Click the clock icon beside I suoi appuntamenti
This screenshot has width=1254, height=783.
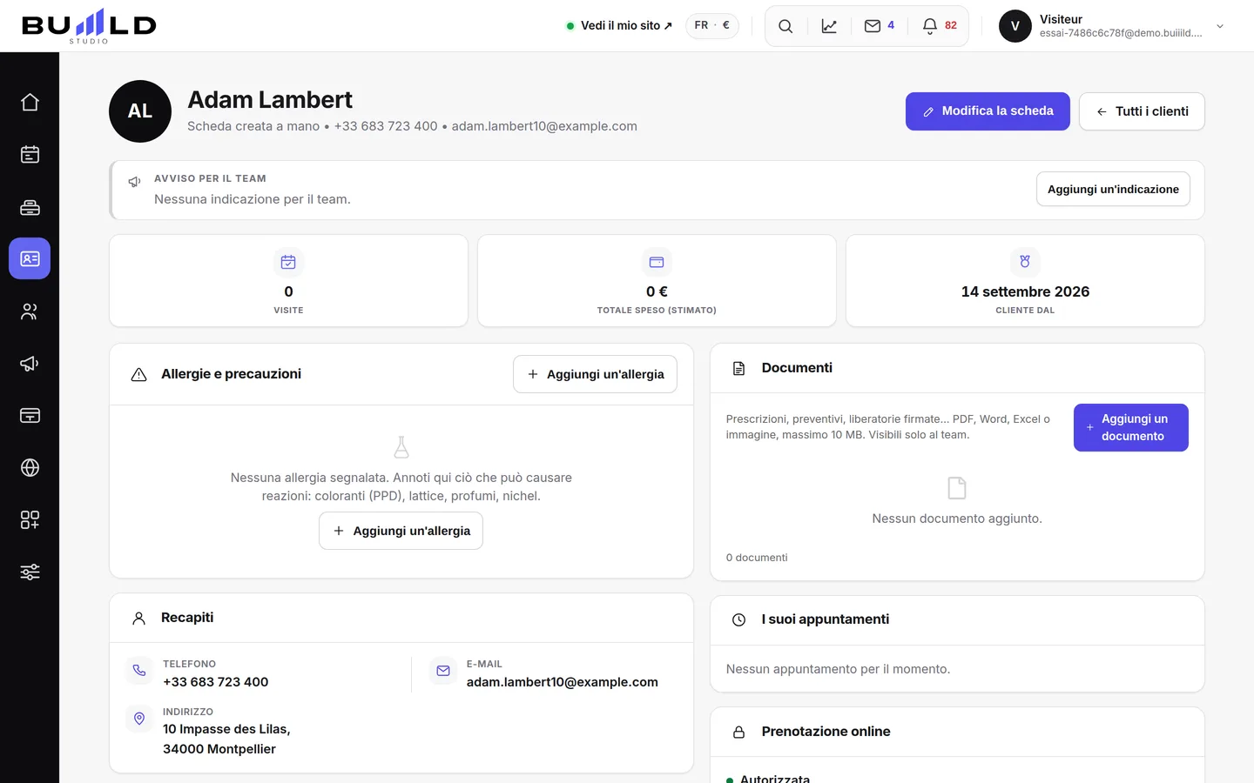[738, 619]
